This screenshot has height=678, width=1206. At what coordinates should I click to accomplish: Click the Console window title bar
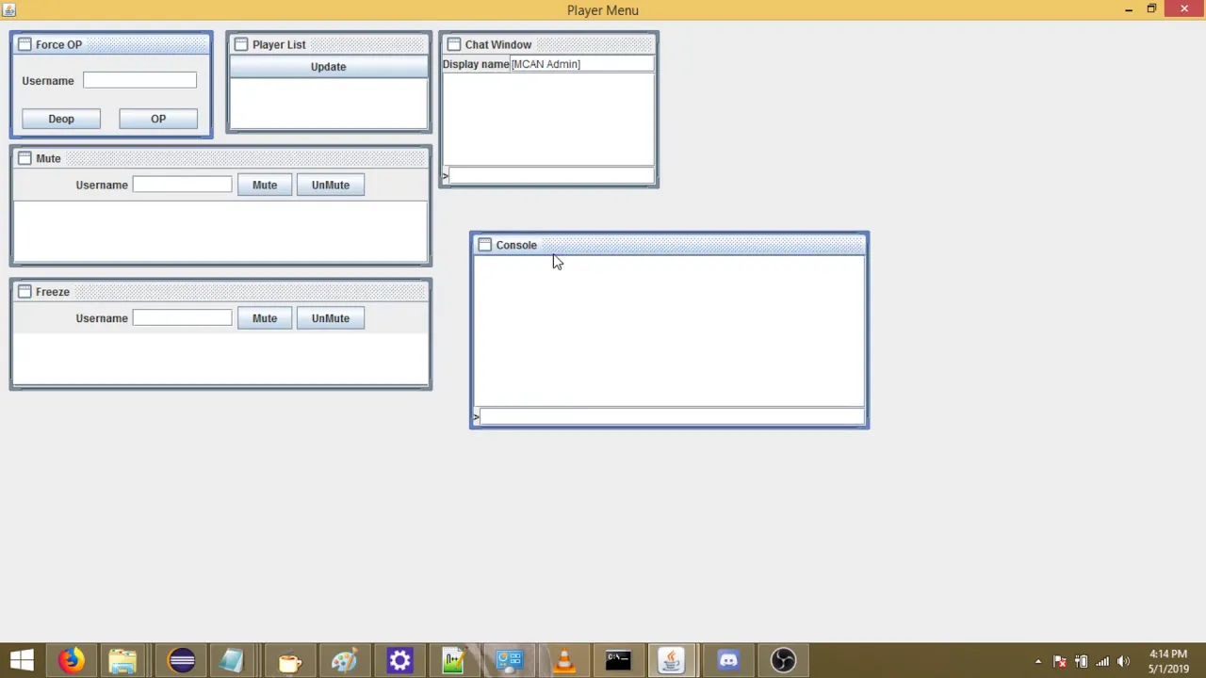[x=669, y=245]
